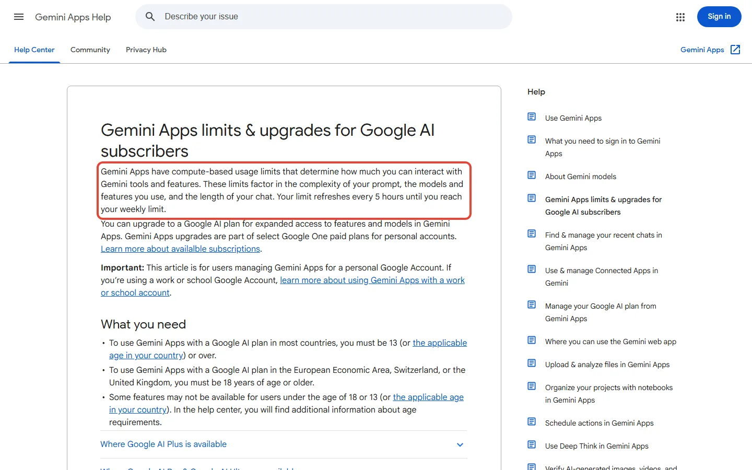Viewport: 752px width, 470px height.
Task: Open Where you can use Gemini web app
Action: point(610,342)
